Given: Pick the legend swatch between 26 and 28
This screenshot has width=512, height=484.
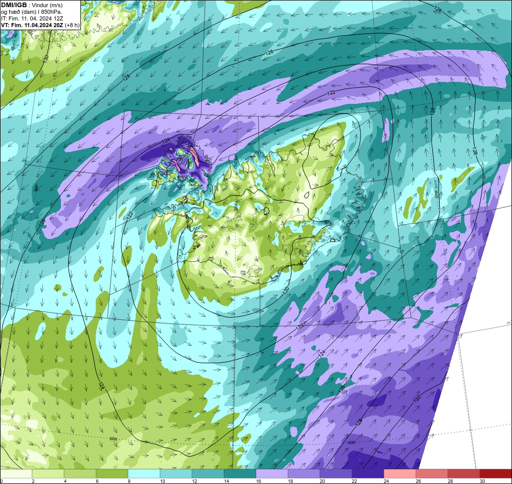Looking at the screenshot, I should (432, 474).
